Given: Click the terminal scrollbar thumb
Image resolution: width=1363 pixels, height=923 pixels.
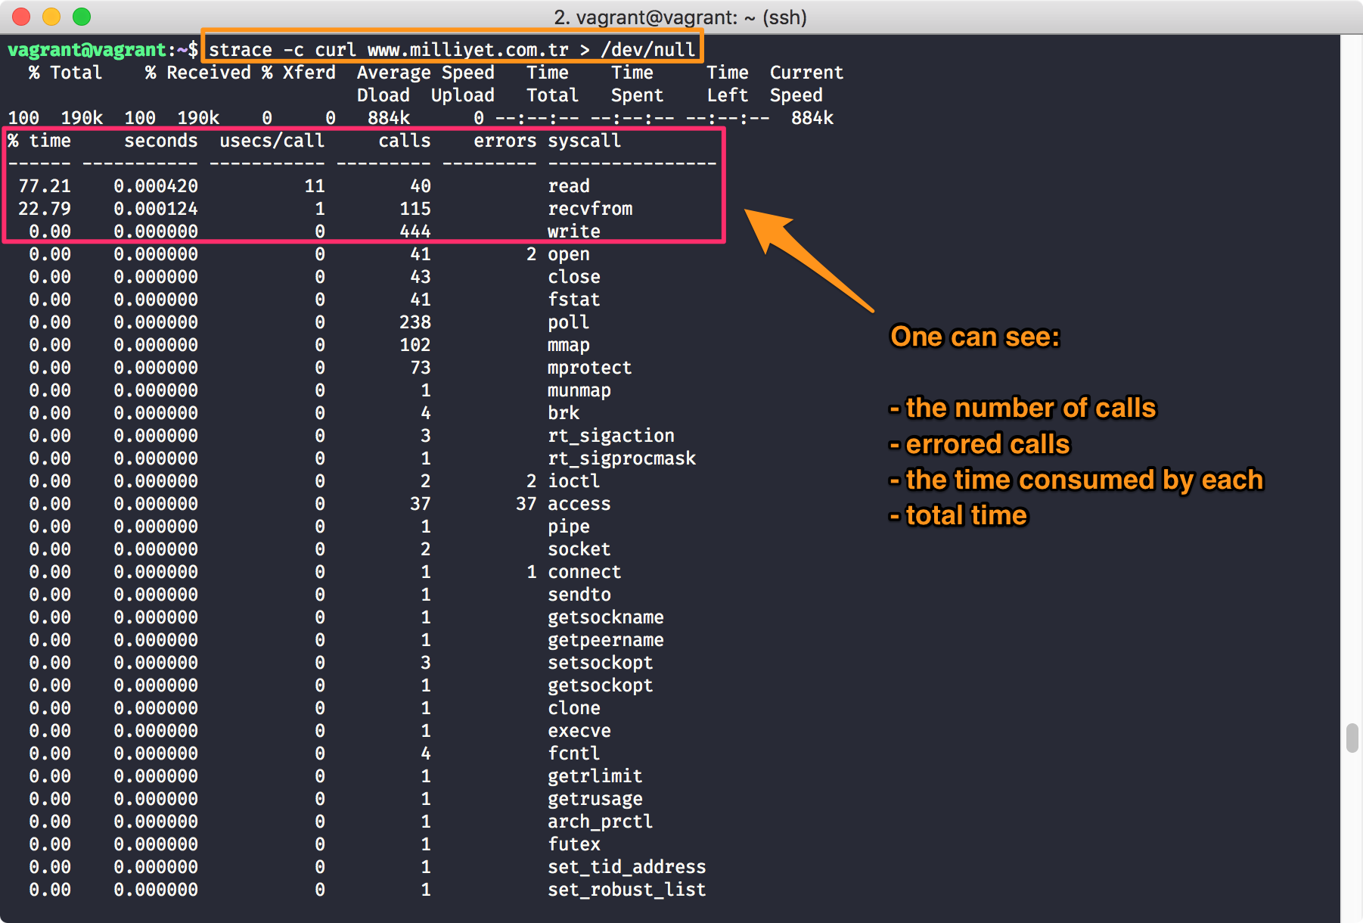Looking at the screenshot, I should click(1352, 738).
